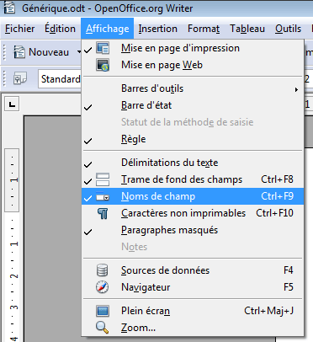Image resolution: width=313 pixels, height=342 pixels.
Task: Open the Édition menu
Action: (60, 29)
